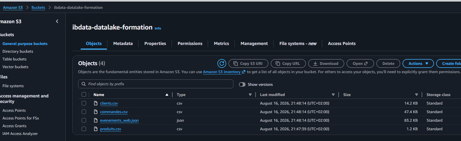Click the Copy S3 URI button

(x=248, y=63)
